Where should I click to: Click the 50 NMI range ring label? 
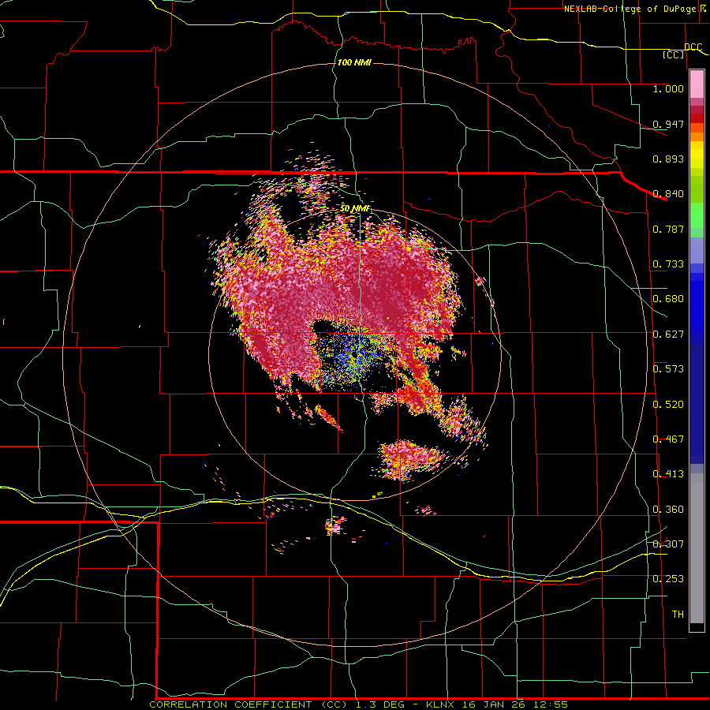click(x=355, y=209)
